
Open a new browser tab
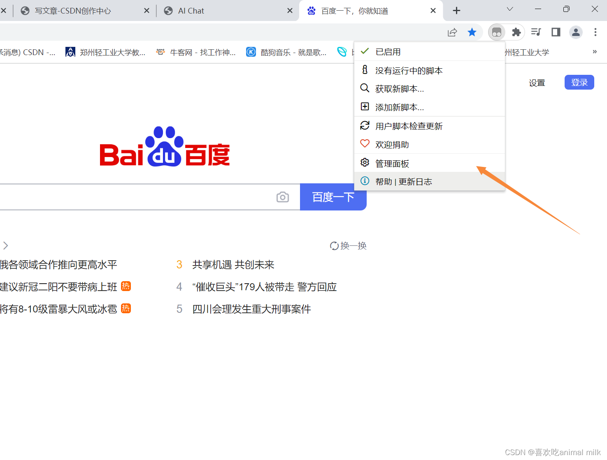[x=456, y=11]
